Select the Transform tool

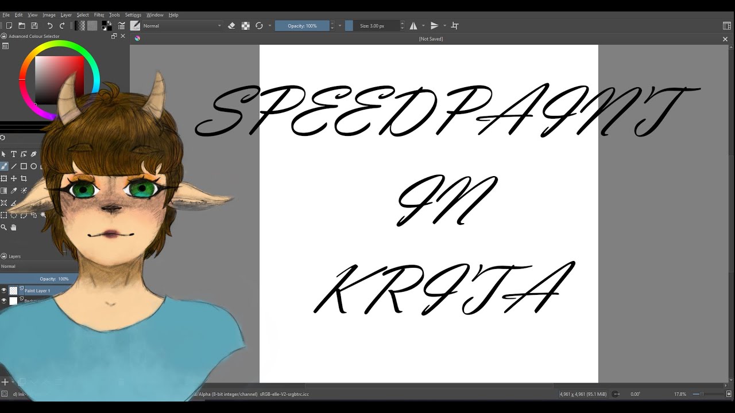4,178
